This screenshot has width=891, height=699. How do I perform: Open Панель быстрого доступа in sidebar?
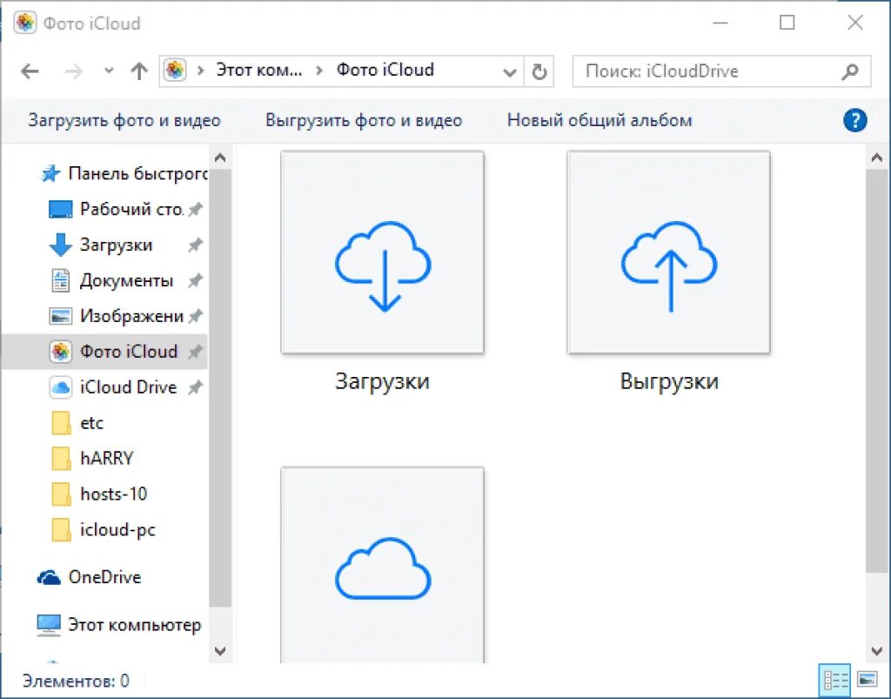point(124,173)
